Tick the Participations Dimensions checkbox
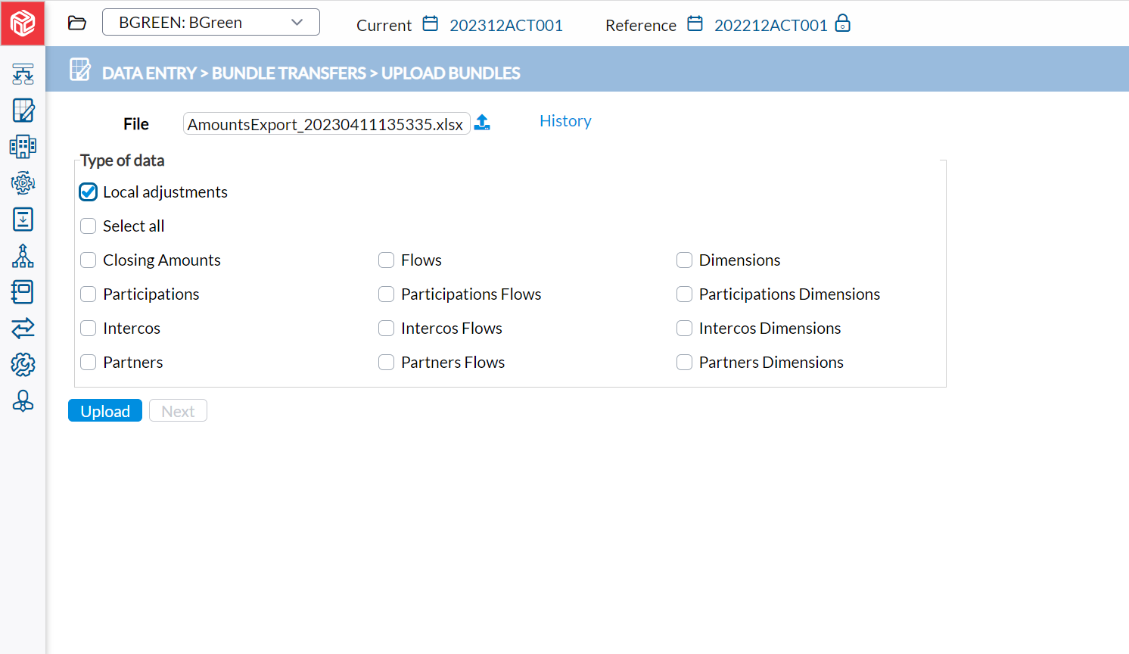Image resolution: width=1129 pixels, height=654 pixels. click(685, 294)
